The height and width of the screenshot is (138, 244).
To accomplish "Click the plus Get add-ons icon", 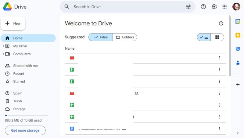I will click(x=238, y=85).
